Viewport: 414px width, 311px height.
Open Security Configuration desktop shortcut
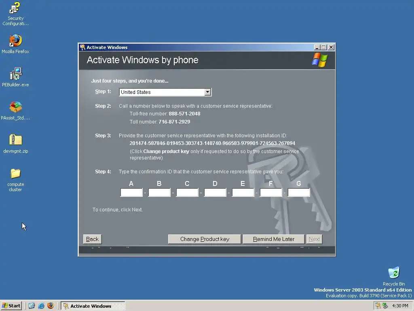15,13
